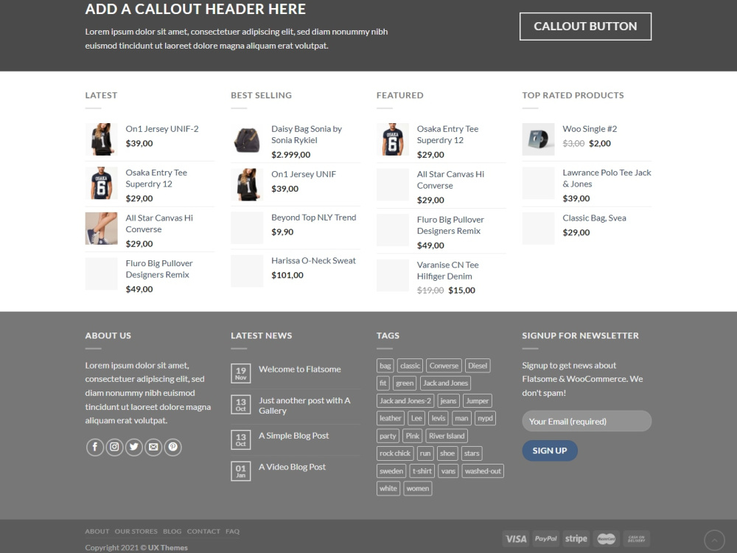Viewport: 737px width, 553px height.
Task: Select the levis tag
Action: click(439, 419)
